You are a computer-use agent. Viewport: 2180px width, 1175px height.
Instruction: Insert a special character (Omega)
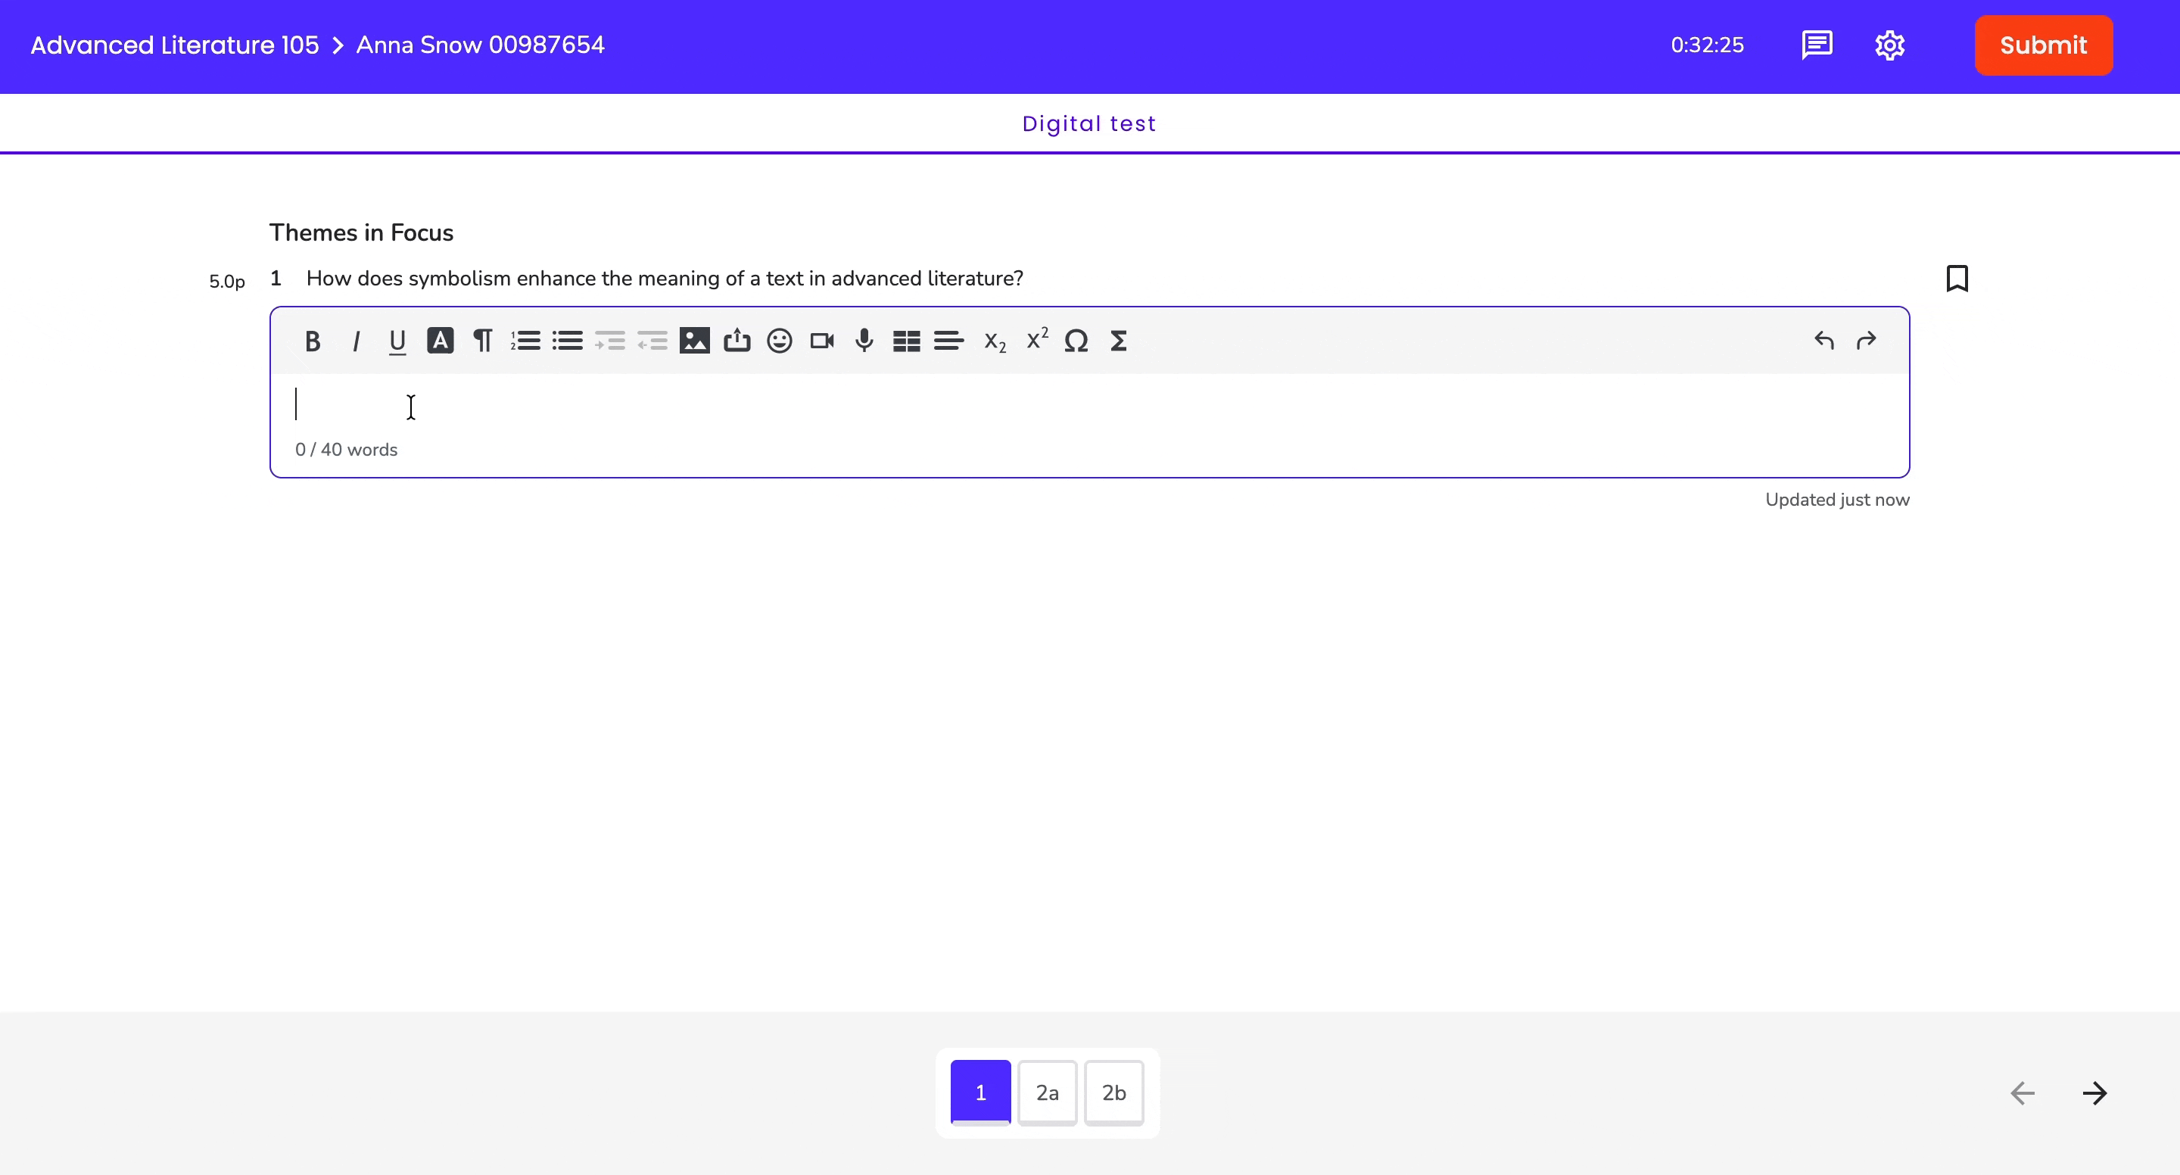(1076, 340)
